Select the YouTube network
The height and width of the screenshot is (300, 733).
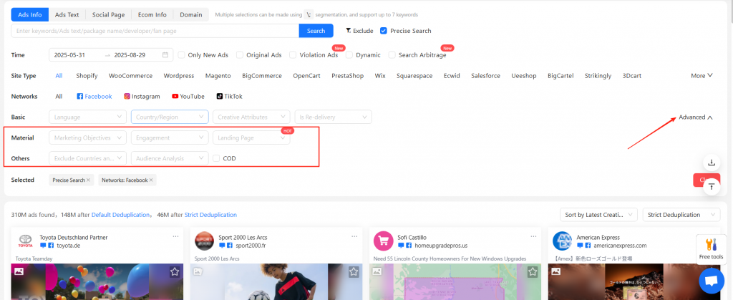(x=188, y=96)
